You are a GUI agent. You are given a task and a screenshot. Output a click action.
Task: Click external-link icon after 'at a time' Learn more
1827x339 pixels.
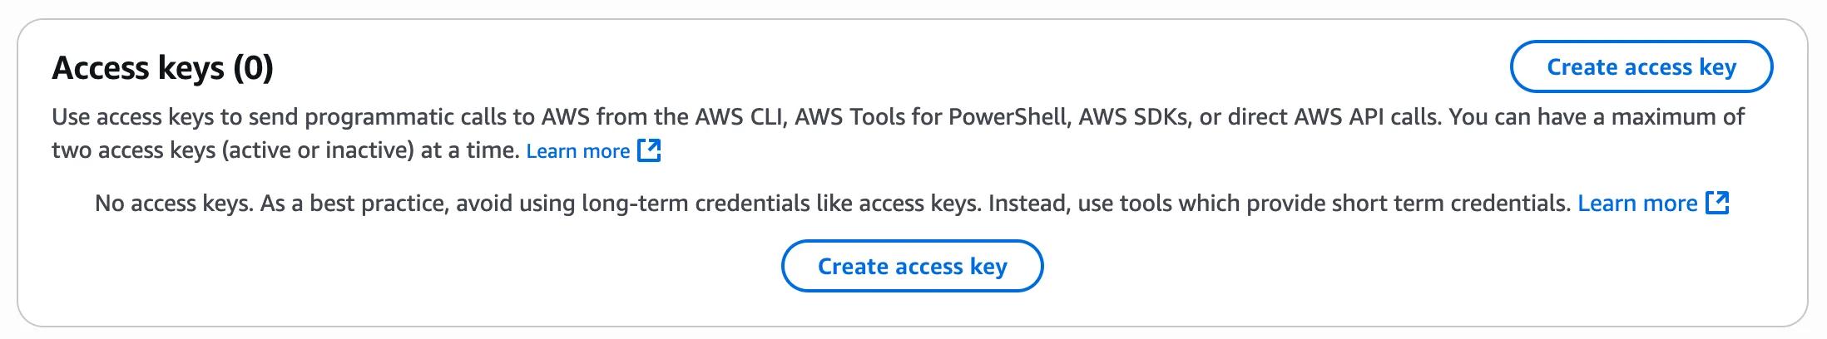coord(649,150)
